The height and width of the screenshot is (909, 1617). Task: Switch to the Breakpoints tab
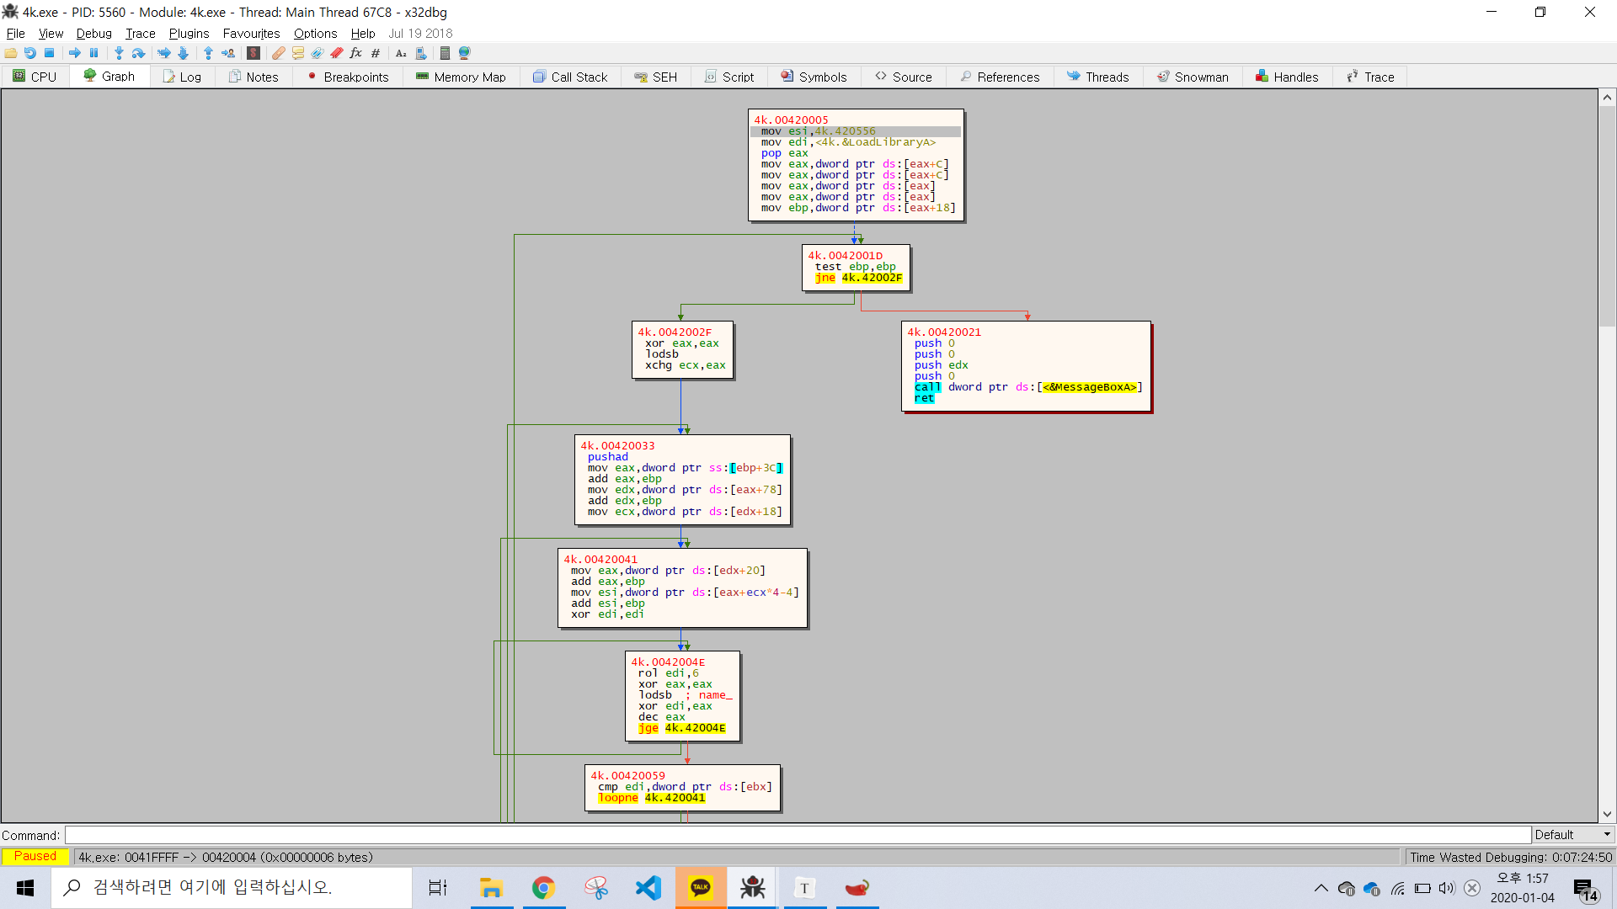[348, 77]
